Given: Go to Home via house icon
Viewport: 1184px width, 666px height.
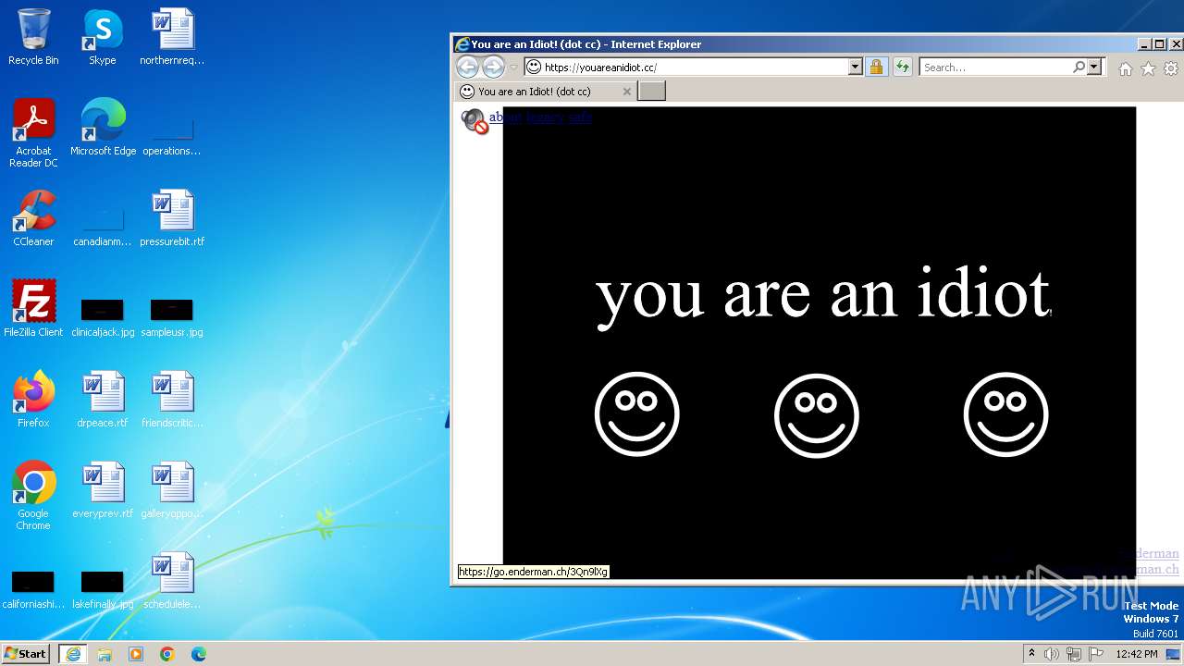Looking at the screenshot, I should tap(1126, 68).
